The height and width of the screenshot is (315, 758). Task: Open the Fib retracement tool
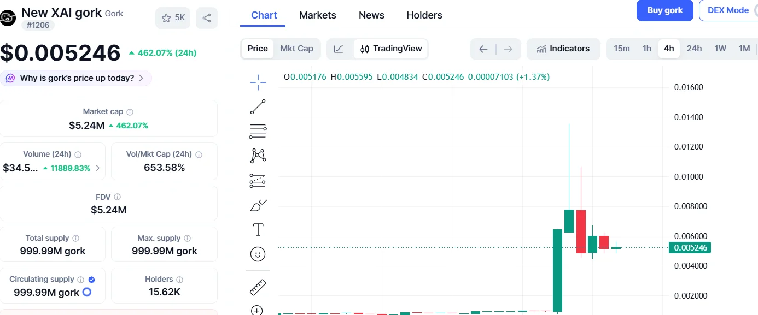pos(257,131)
